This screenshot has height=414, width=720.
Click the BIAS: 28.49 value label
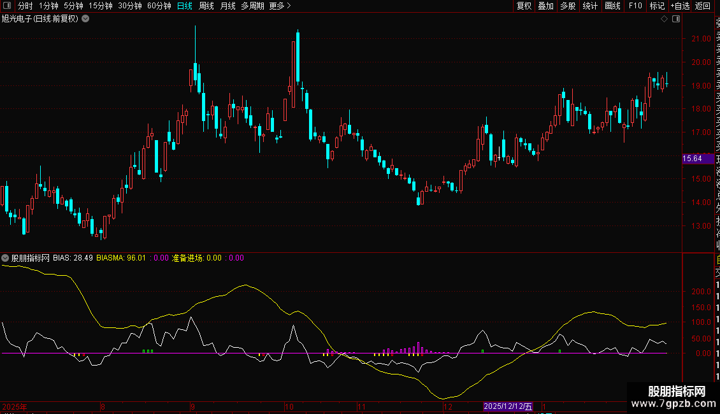(73, 258)
